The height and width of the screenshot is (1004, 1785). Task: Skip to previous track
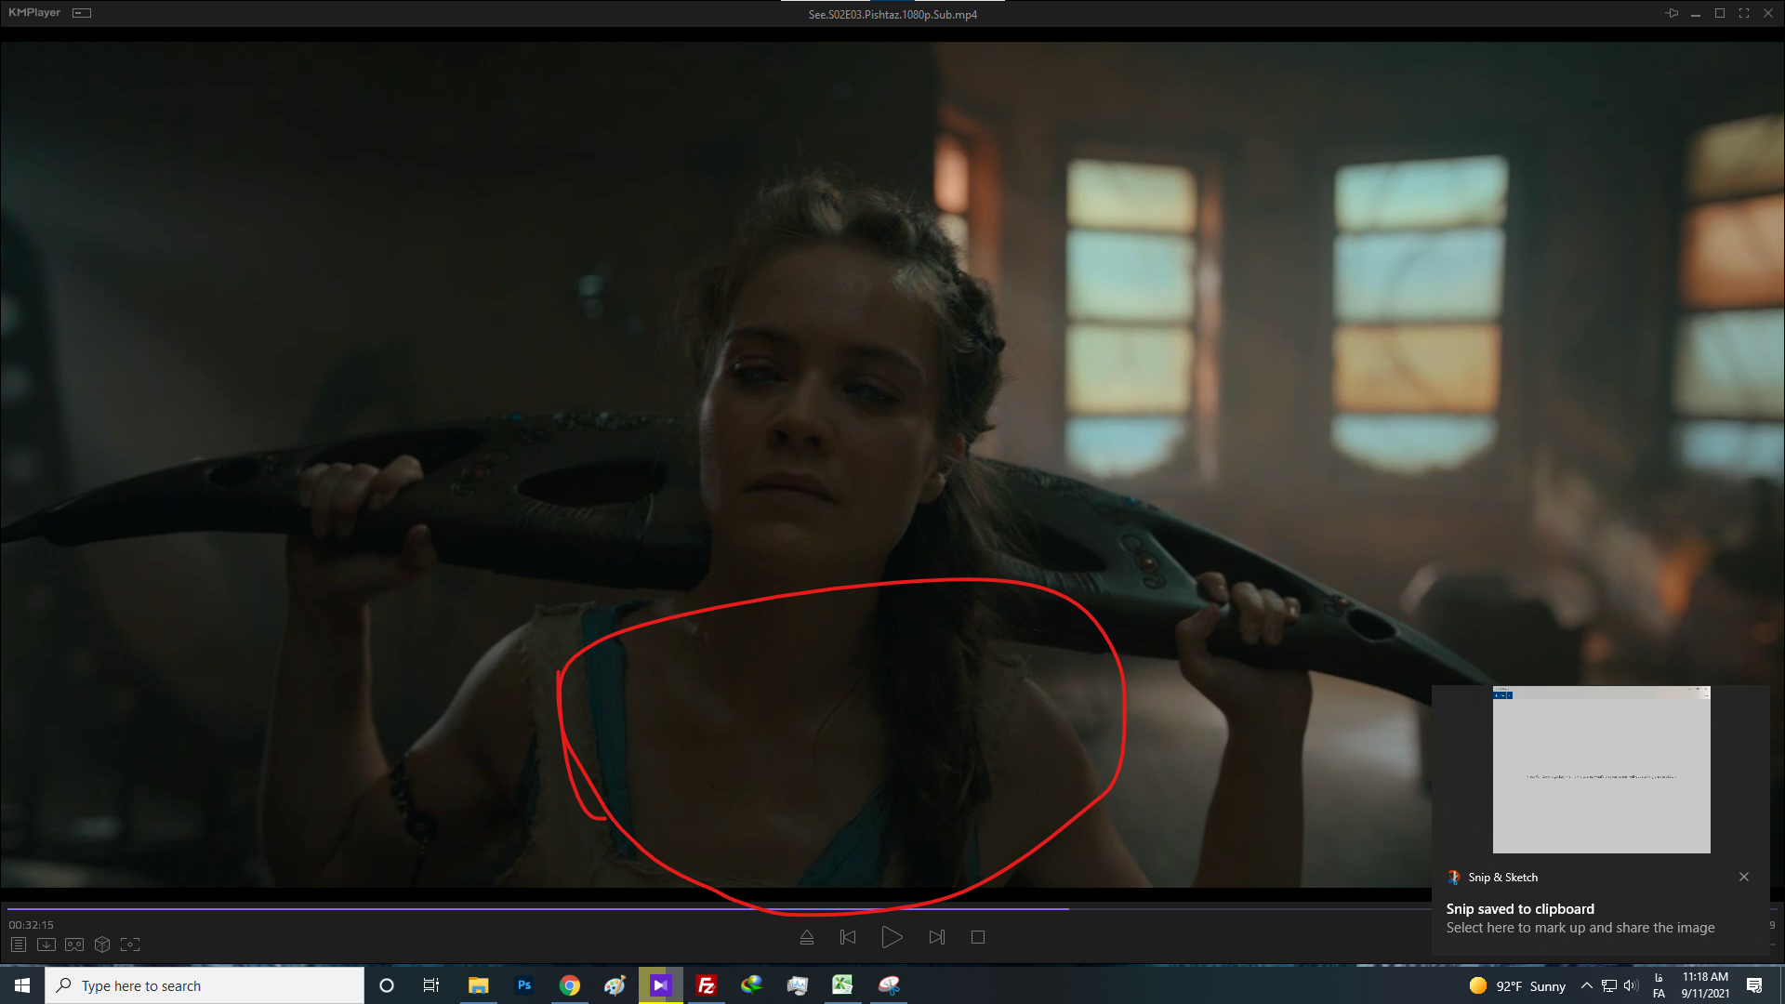[848, 937]
